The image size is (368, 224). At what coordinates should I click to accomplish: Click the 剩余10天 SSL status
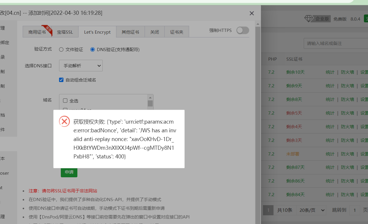click(295, 72)
